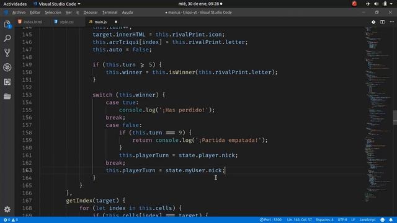Viewport: 397px width, 223px height.
Task: Click line number 153 in gutter
Action: coord(27,95)
